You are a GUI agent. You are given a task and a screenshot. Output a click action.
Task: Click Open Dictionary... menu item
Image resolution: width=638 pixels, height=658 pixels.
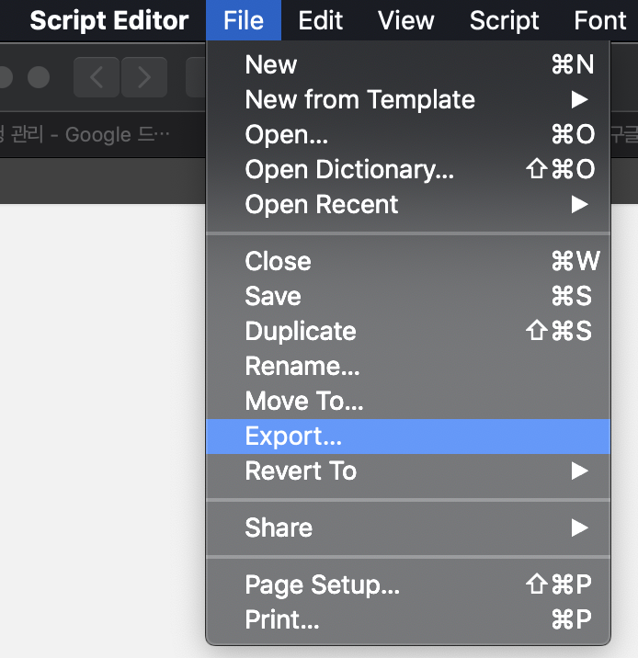click(x=349, y=169)
